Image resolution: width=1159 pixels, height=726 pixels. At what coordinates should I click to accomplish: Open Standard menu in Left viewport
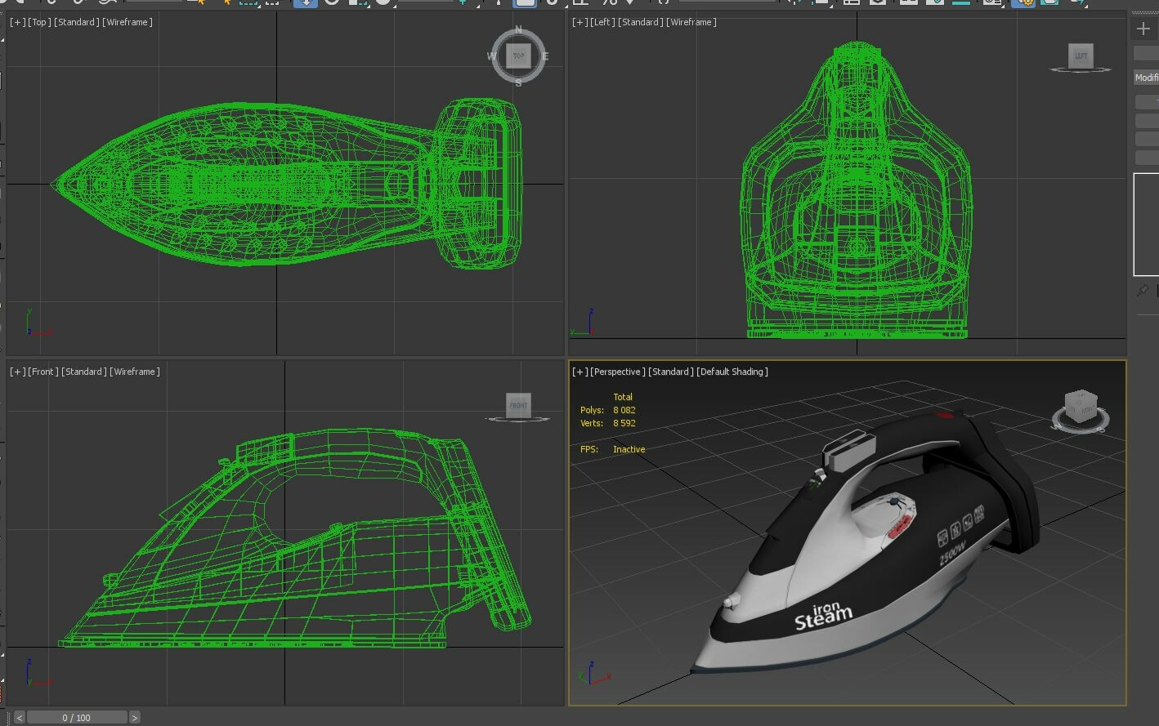point(640,22)
